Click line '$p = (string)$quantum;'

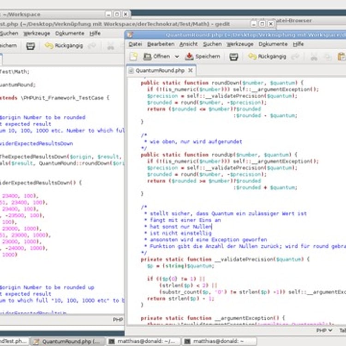180,266
